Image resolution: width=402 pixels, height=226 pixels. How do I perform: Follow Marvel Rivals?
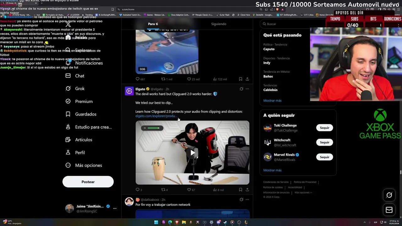[x=324, y=157]
